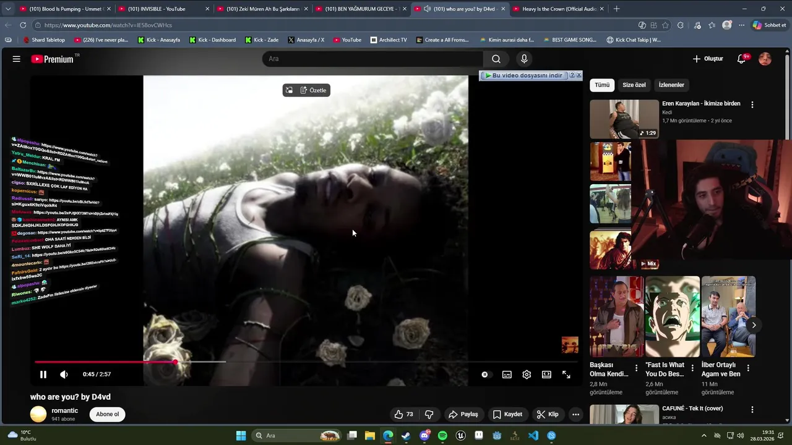Viewport: 792px width, 445px height.
Task: Switch to Heavy Is the Crown tab
Action: [x=558, y=9]
